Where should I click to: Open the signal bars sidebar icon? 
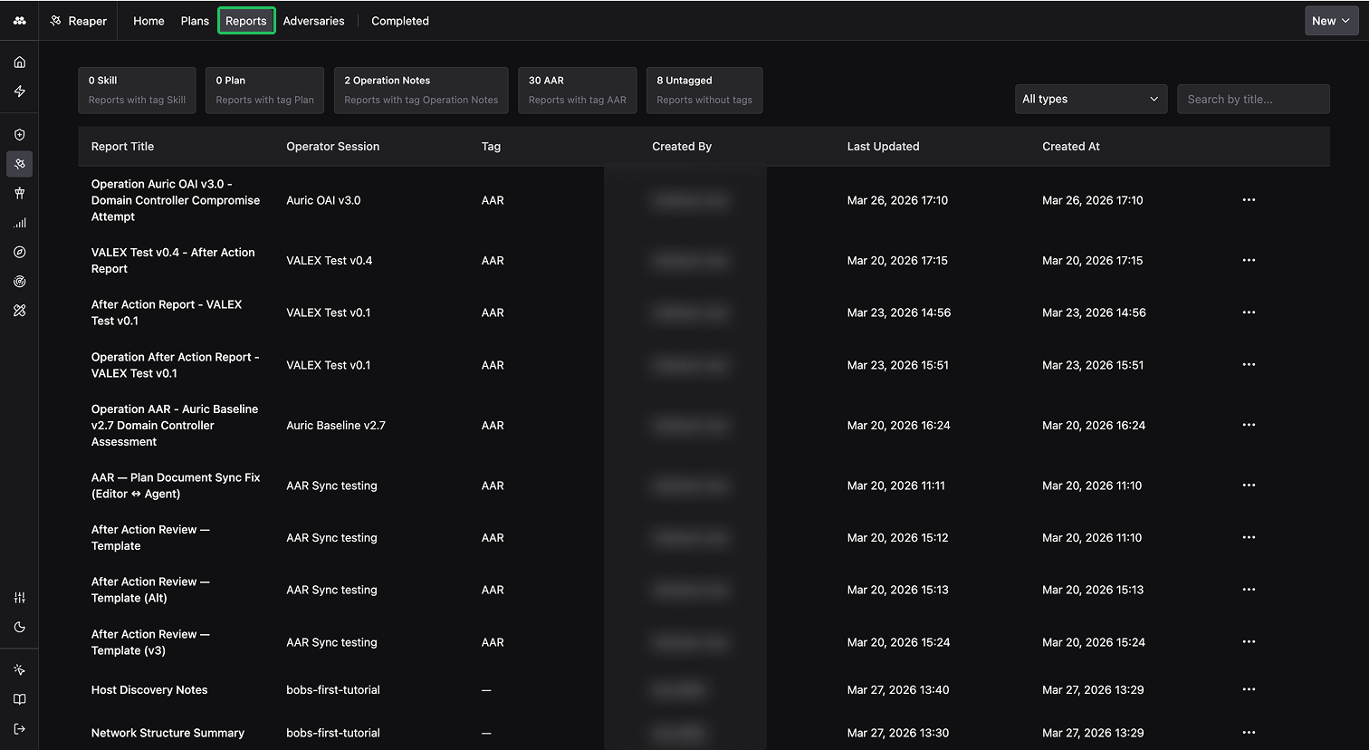click(x=20, y=223)
